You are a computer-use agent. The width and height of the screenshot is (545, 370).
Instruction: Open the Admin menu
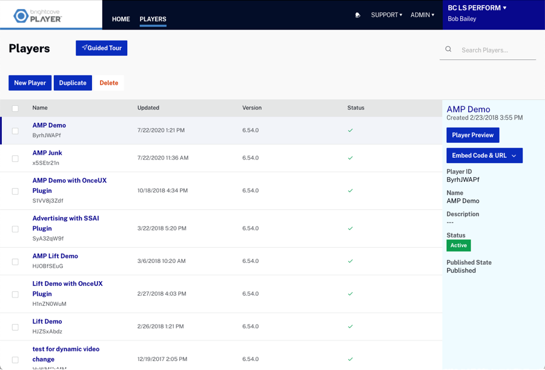point(422,15)
